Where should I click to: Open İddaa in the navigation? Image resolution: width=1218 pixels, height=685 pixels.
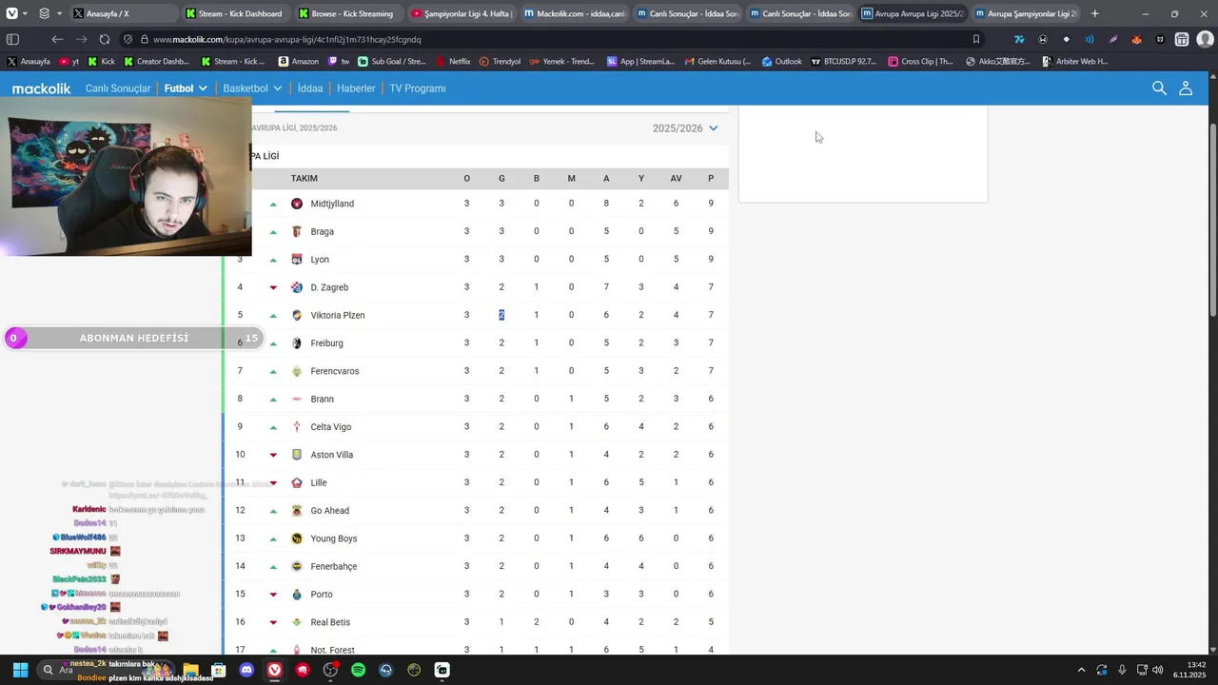[310, 88]
